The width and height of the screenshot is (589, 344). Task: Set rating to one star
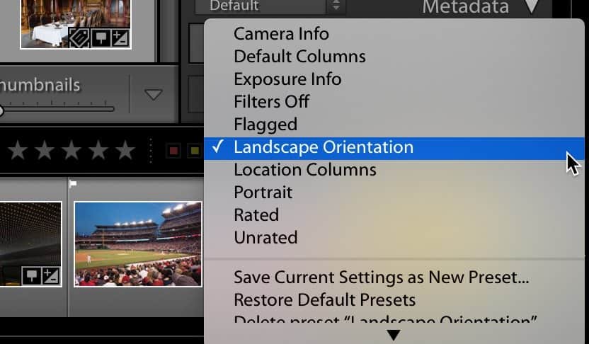click(18, 150)
